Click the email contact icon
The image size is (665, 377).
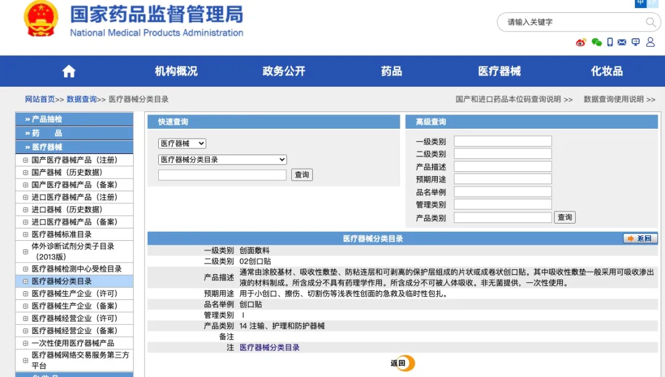[x=623, y=42]
